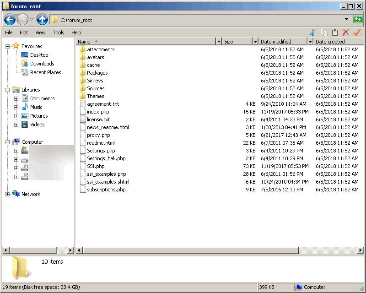Open Date modified filter dropdown
The image size is (366, 293).
click(x=310, y=42)
